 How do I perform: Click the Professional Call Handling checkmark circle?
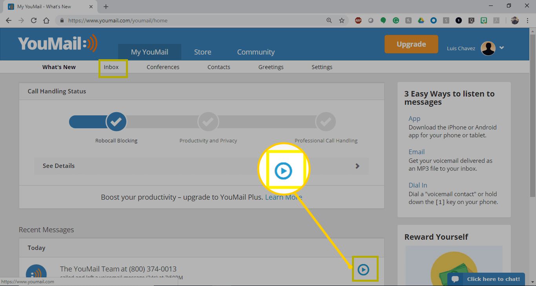pyautogui.click(x=326, y=122)
